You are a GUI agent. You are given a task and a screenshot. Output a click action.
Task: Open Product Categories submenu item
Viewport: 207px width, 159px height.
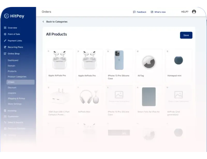pos(17,77)
